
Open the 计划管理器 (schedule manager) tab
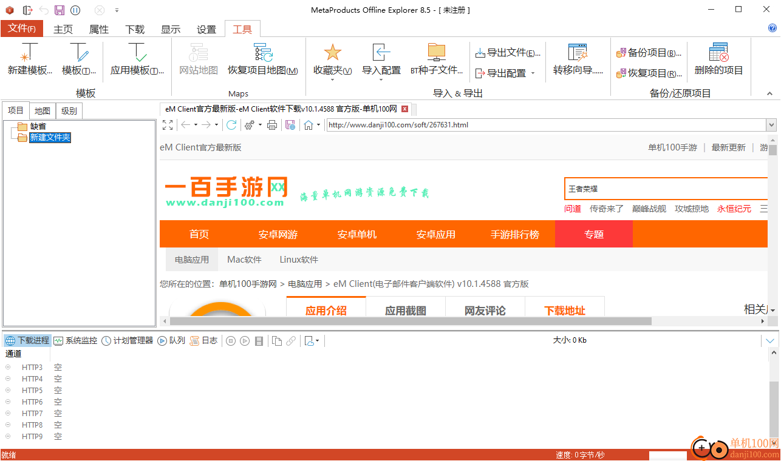(128, 341)
